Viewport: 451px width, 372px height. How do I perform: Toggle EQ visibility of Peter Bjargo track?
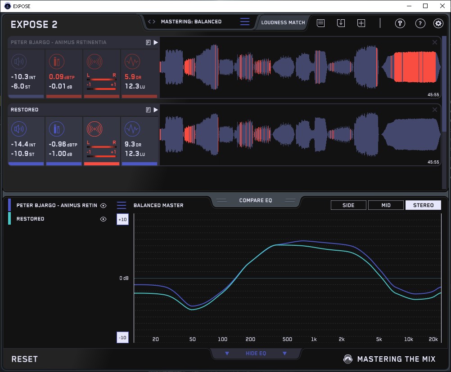103,205
